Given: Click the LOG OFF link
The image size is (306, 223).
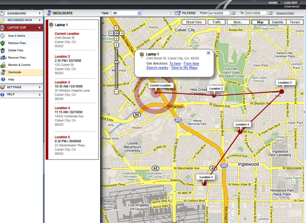Looking at the screenshot, I should pyautogui.click(x=290, y=3).
